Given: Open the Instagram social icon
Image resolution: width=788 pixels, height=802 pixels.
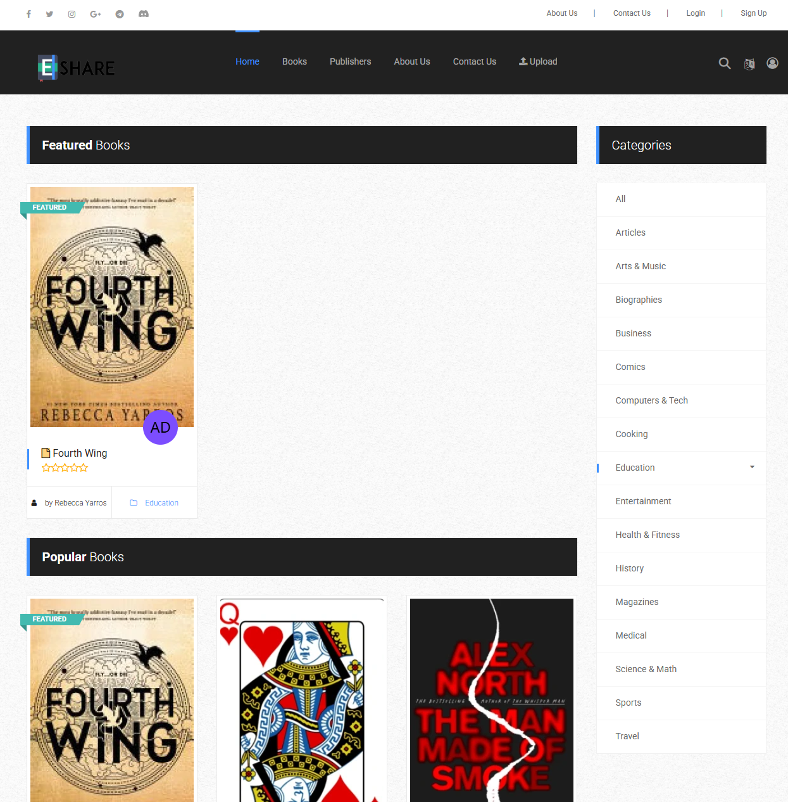Looking at the screenshot, I should click(72, 14).
